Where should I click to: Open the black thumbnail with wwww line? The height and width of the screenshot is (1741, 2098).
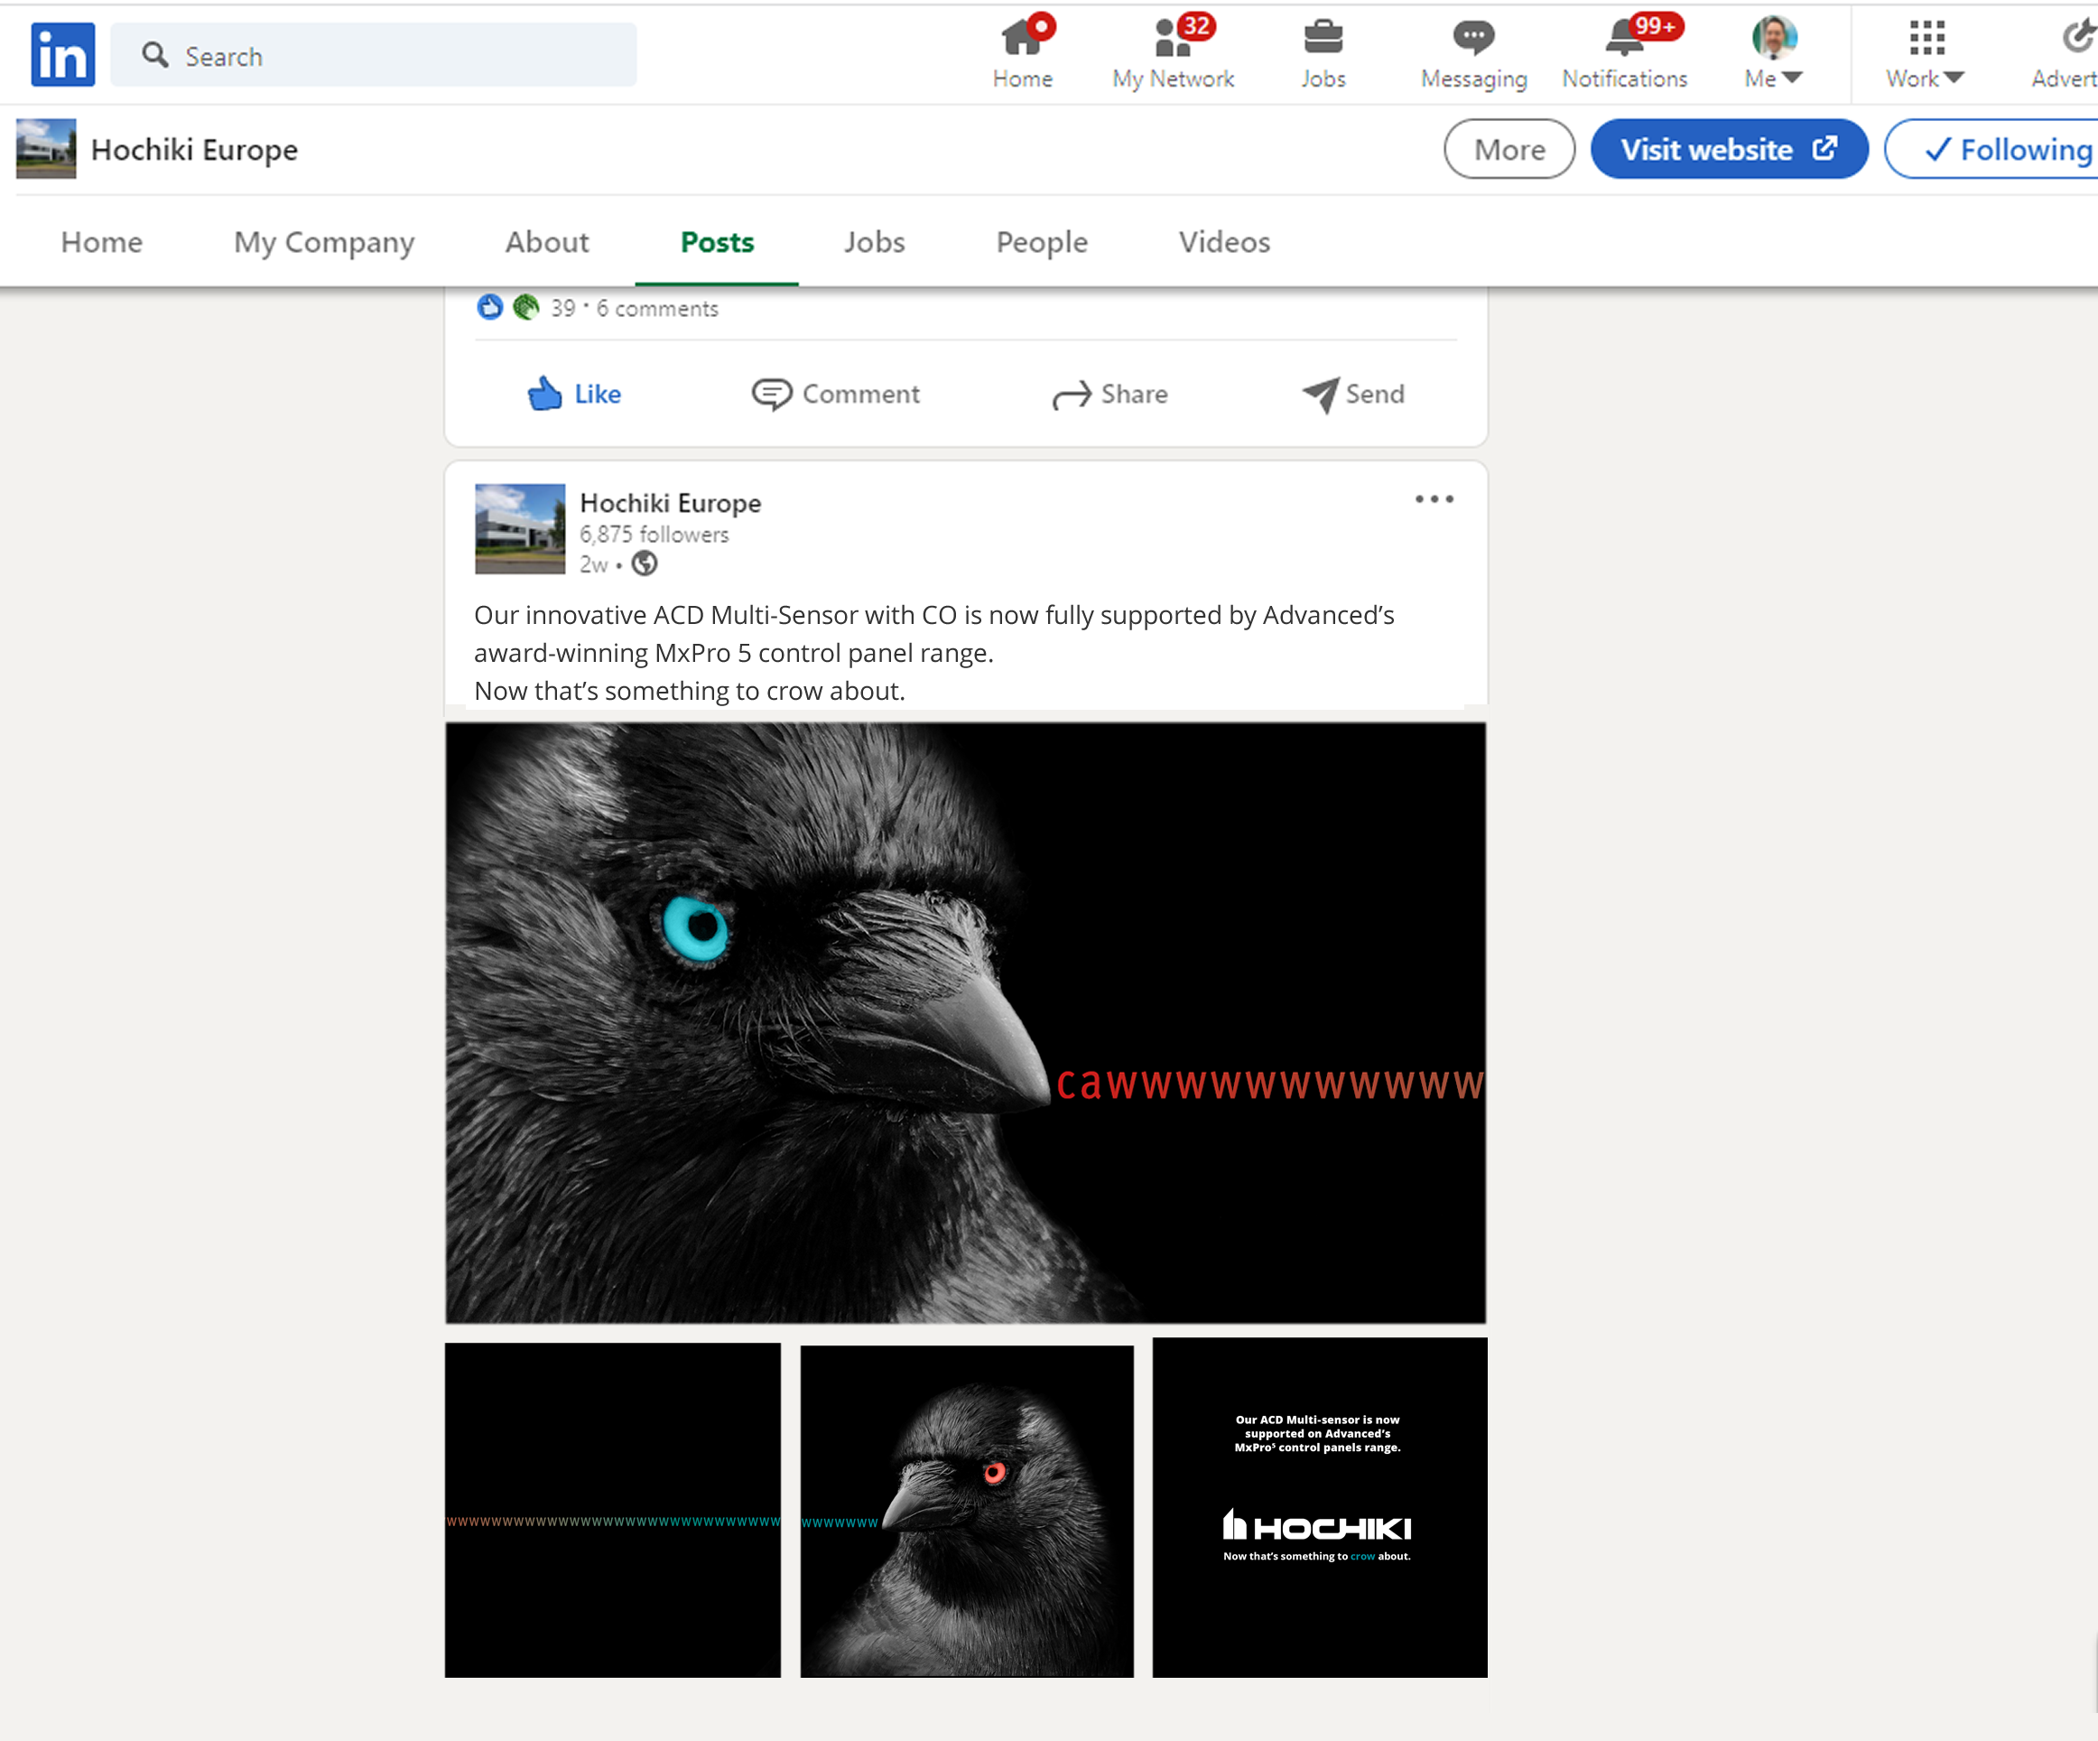pyautogui.click(x=612, y=1509)
